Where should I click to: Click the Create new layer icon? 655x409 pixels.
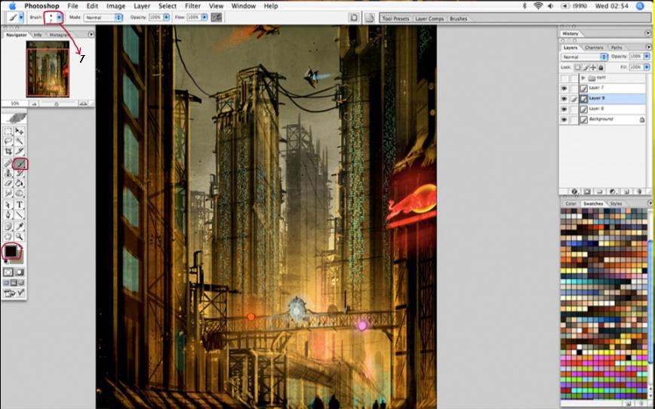coord(626,192)
